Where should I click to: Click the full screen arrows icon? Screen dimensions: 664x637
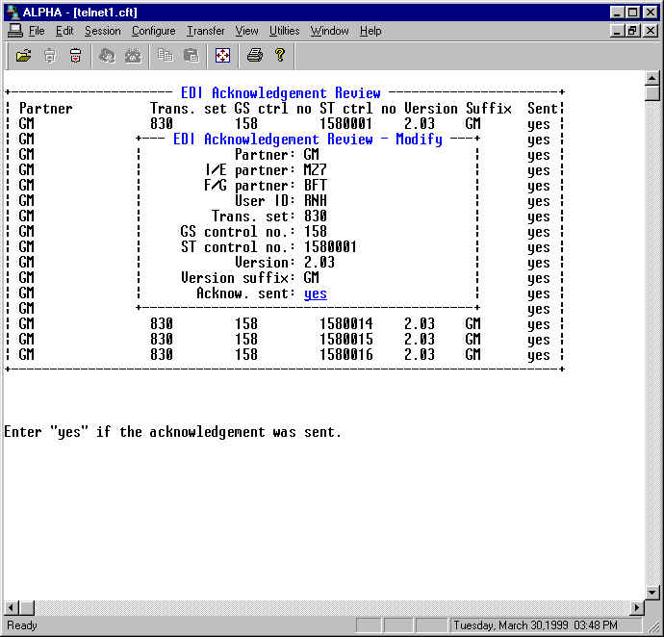pos(222,56)
